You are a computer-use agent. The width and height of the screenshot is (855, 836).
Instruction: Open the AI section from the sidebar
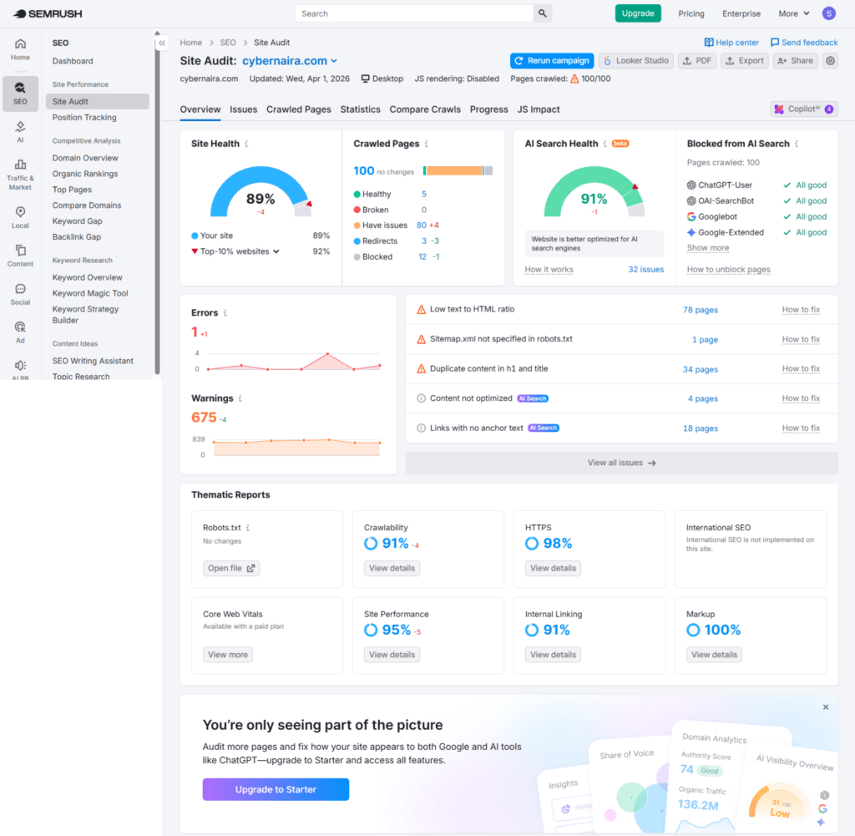[20, 132]
